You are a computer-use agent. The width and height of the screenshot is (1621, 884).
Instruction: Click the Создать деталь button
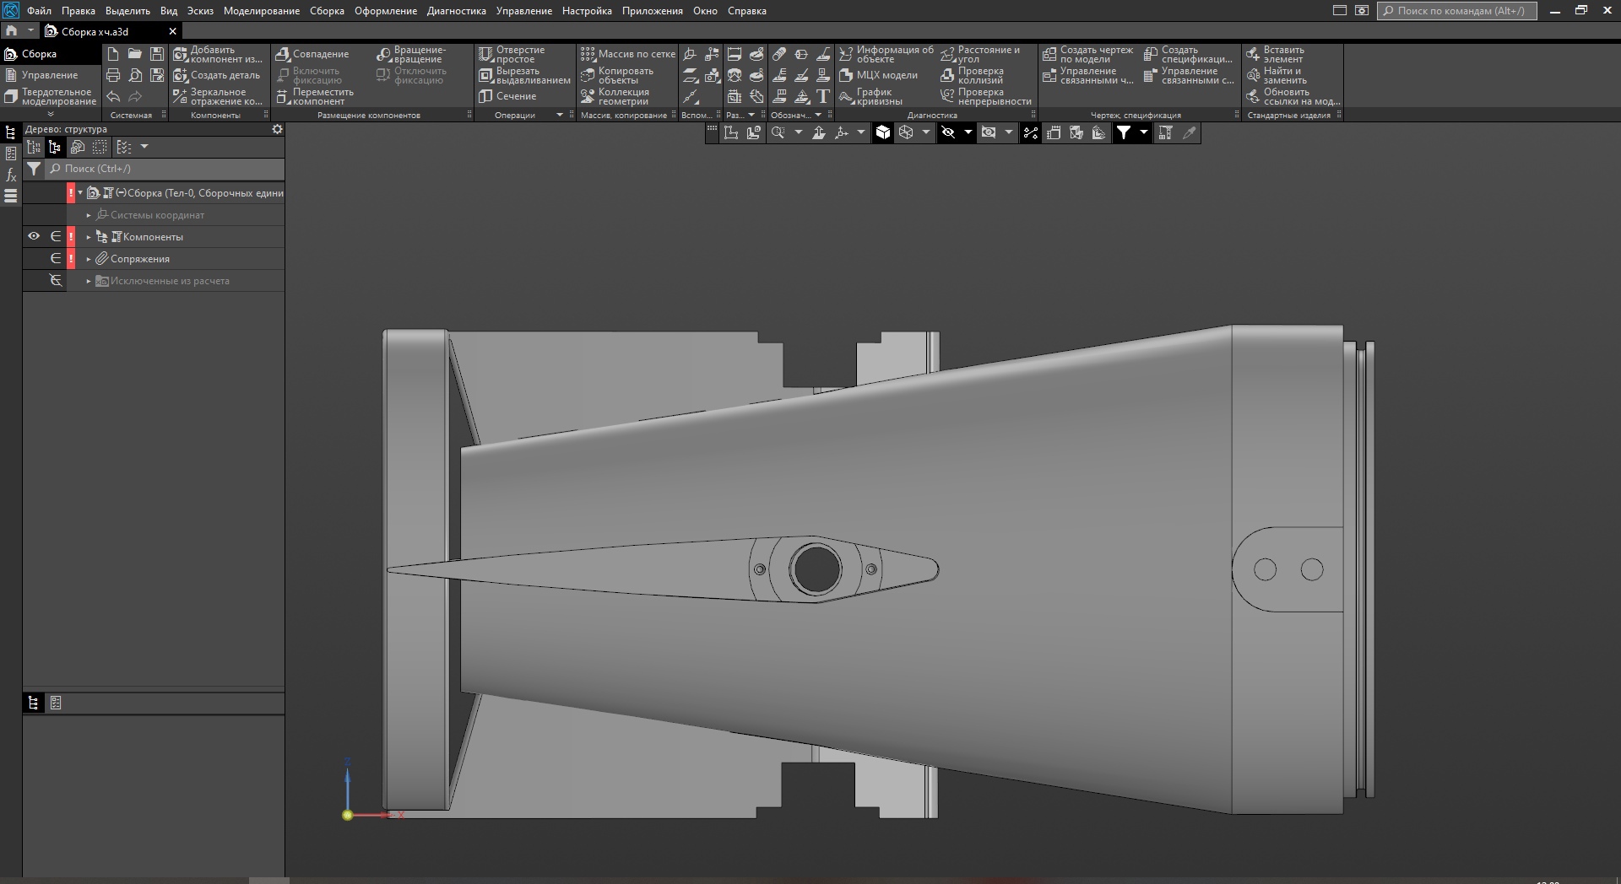216,75
